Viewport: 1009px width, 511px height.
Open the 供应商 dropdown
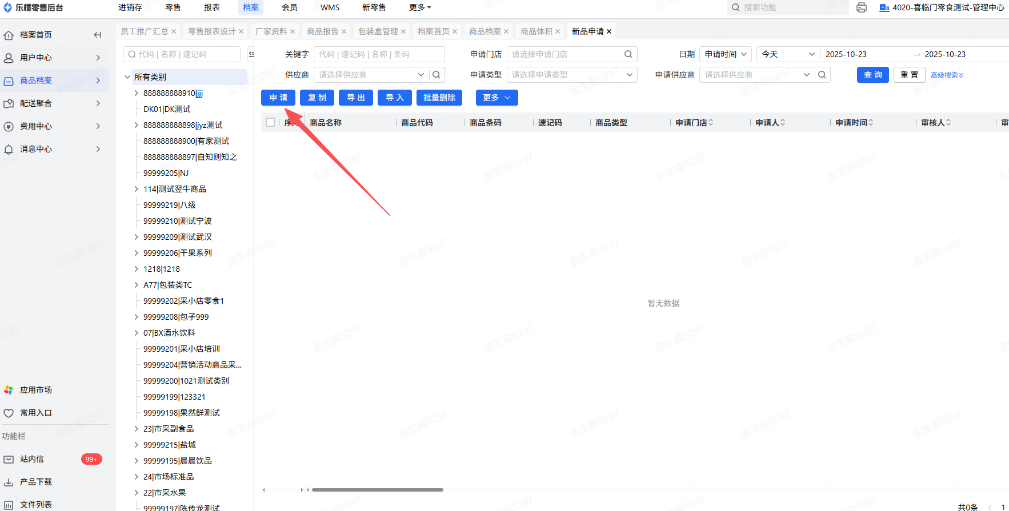(371, 75)
